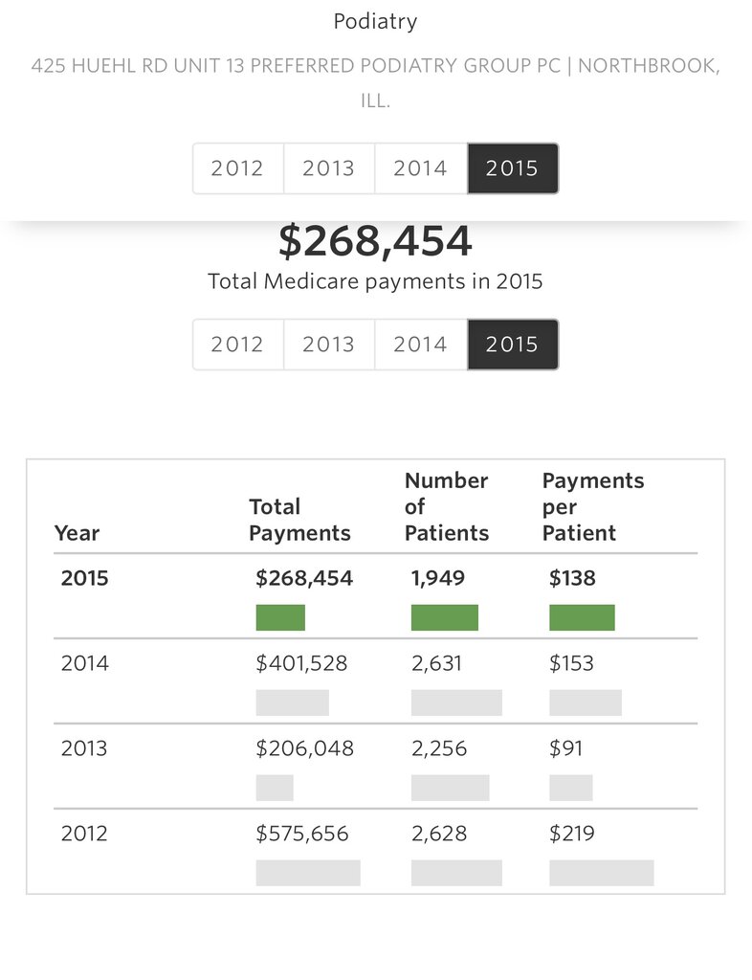Click the 2,628 patients value for 2012

[439, 834]
